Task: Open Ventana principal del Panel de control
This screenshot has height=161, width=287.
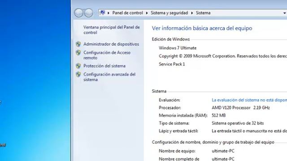Action: pyautogui.click(x=112, y=30)
